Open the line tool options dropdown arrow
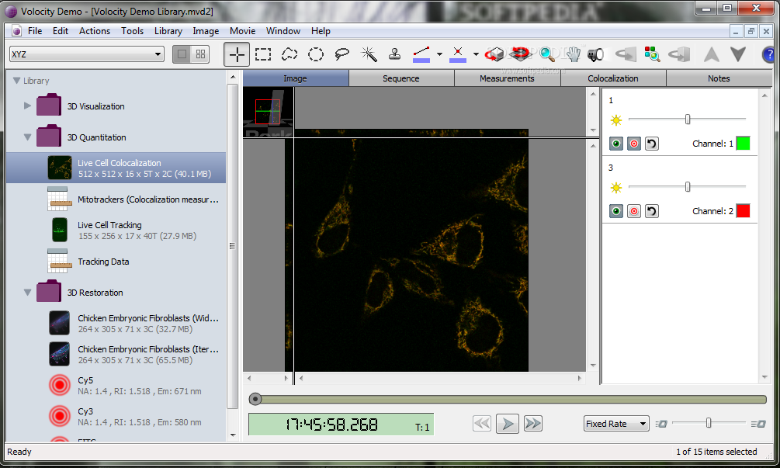780x468 pixels. tap(439, 54)
